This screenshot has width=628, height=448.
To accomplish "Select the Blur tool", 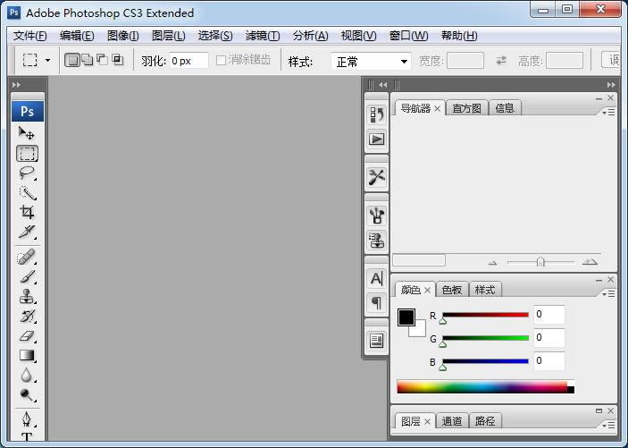I will (27, 376).
